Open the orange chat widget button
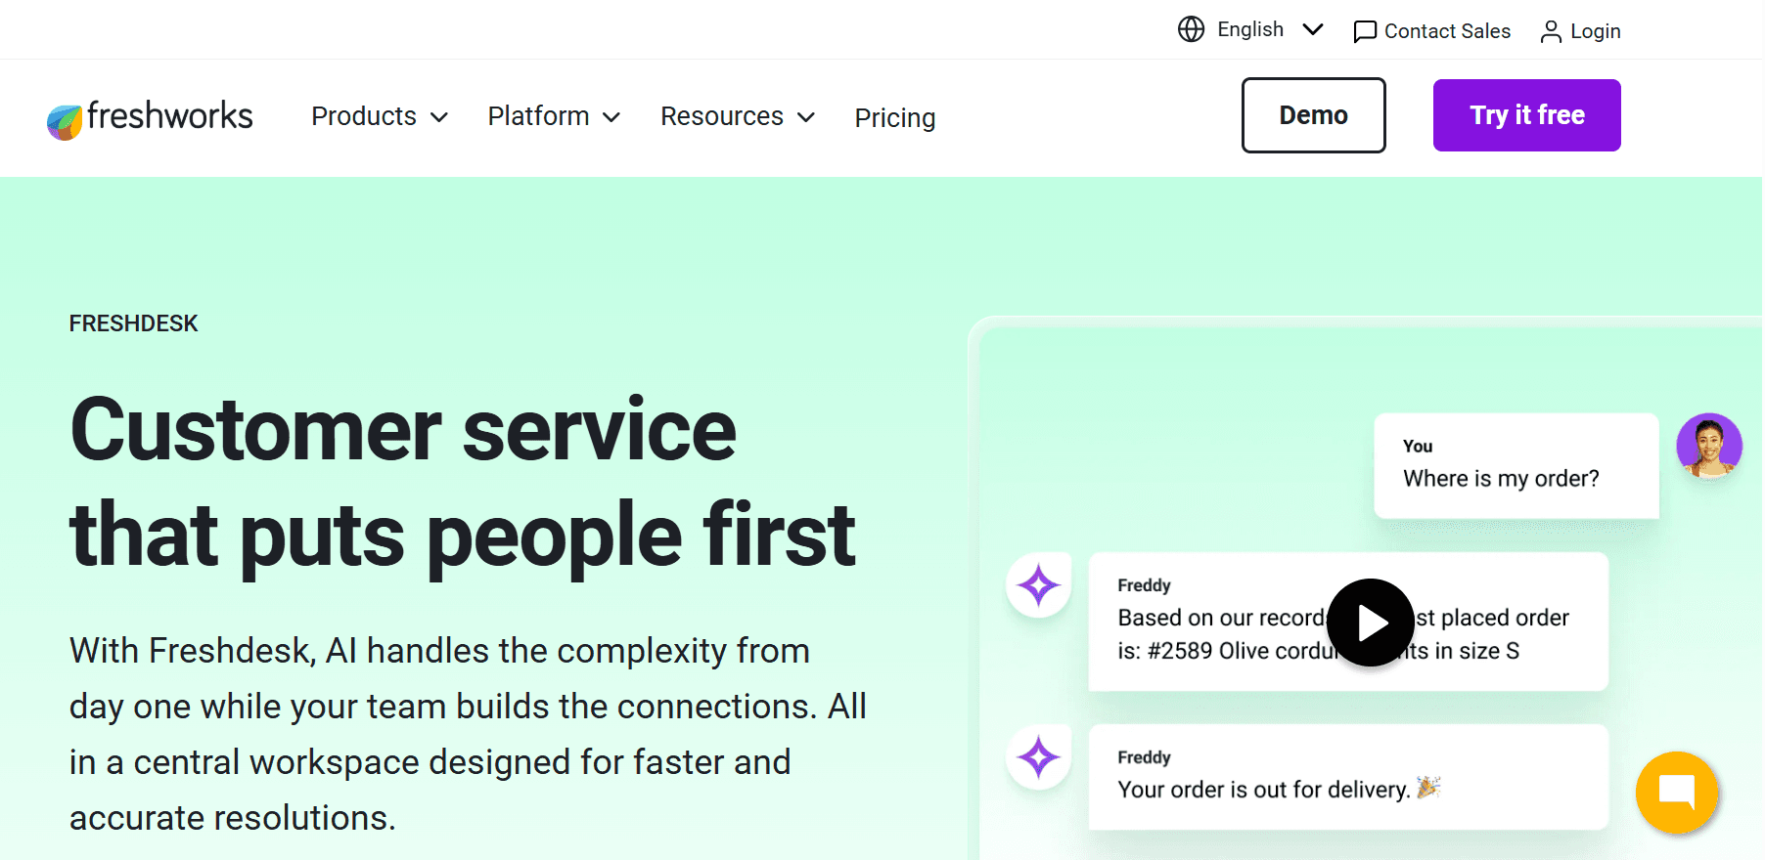Screen dimensions: 1765x860 1676,793
